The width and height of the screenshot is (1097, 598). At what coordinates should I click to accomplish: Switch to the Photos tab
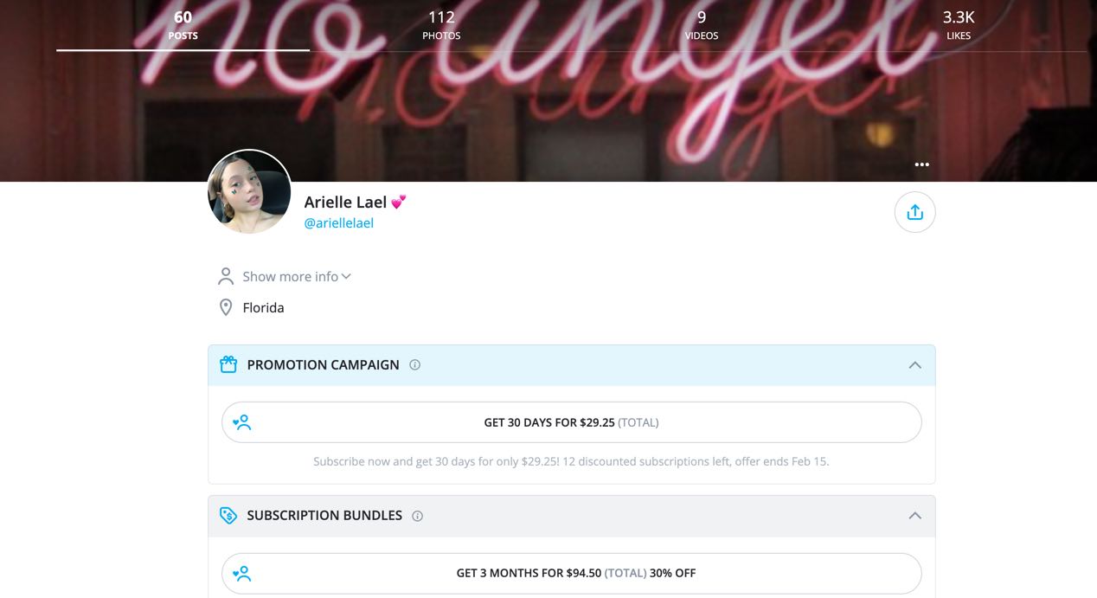(441, 26)
